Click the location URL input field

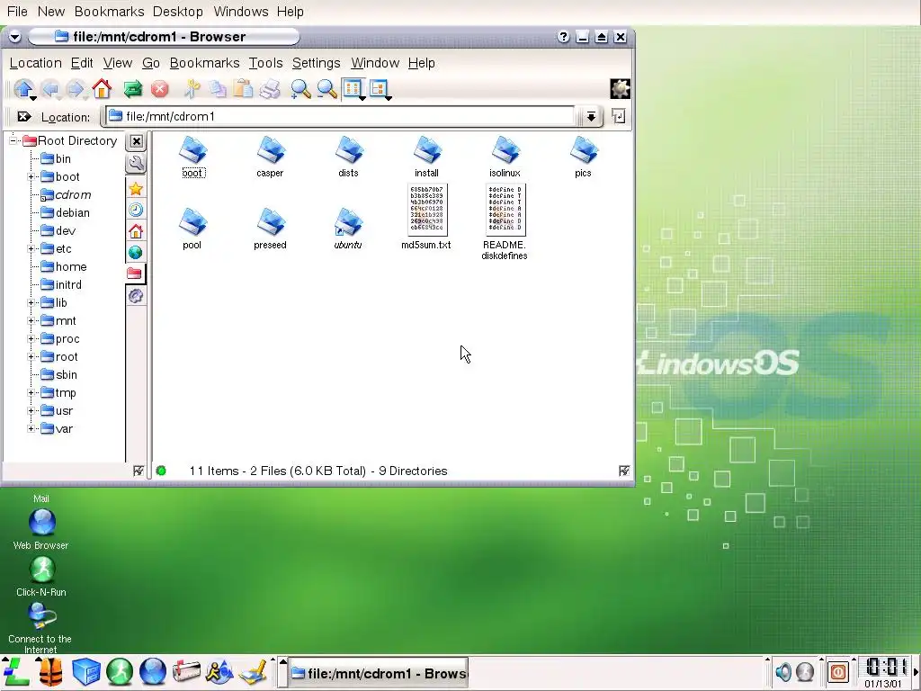pyautogui.click(x=339, y=116)
